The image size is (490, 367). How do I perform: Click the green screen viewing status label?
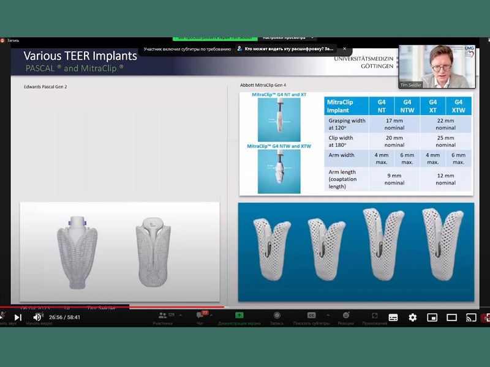[212, 37]
